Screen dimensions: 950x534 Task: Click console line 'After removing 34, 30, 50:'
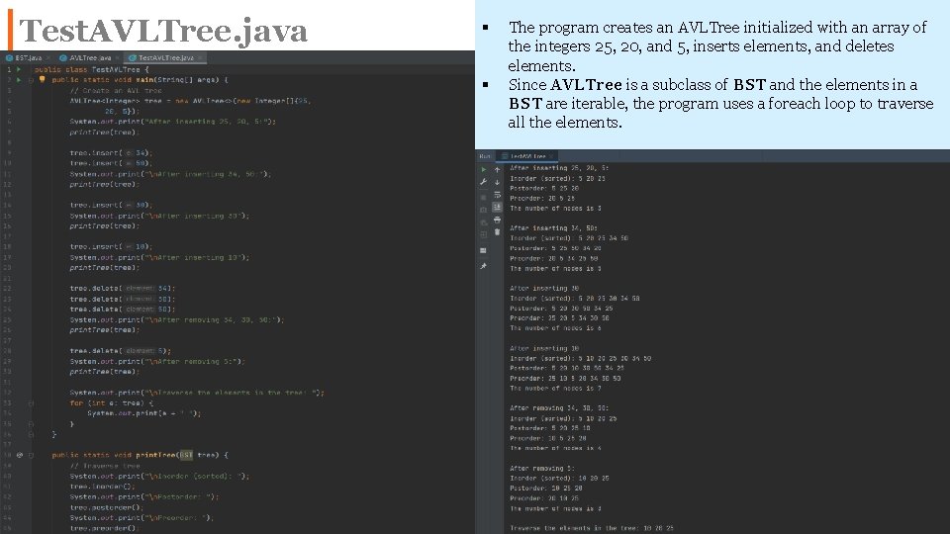[559, 408]
